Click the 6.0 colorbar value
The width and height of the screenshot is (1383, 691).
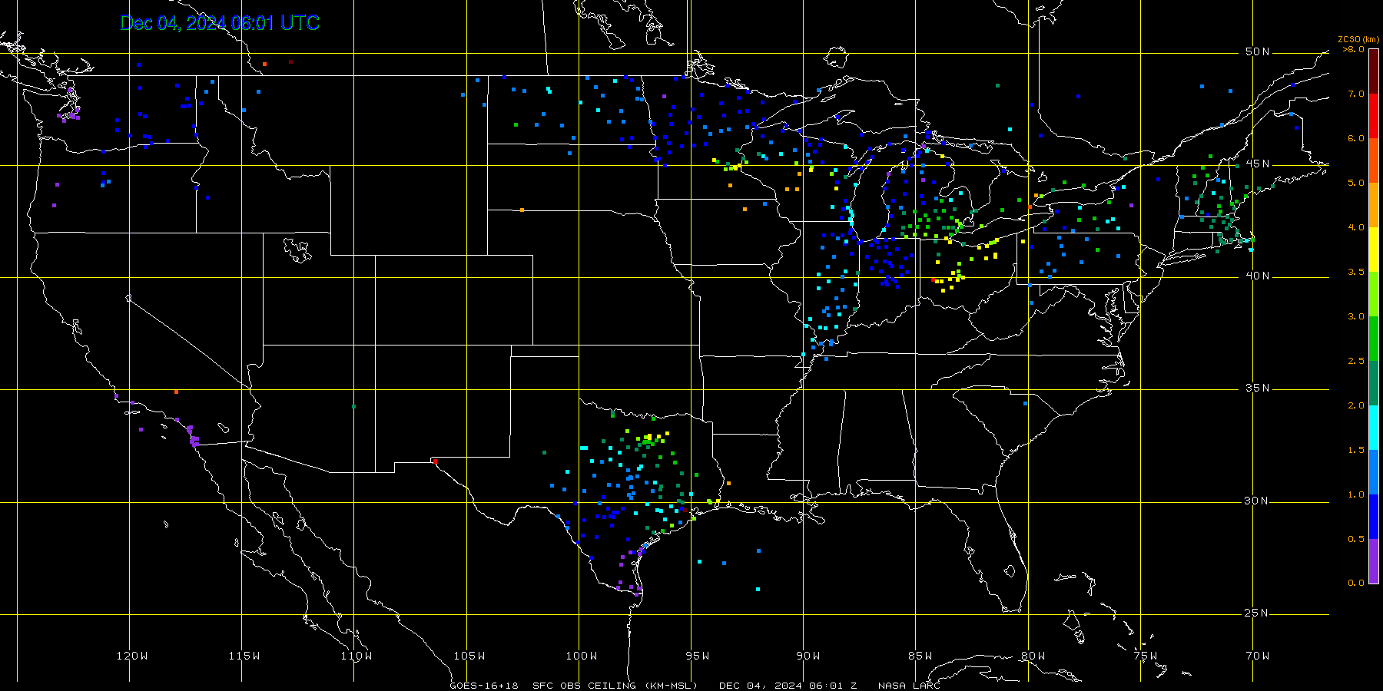(1355, 138)
